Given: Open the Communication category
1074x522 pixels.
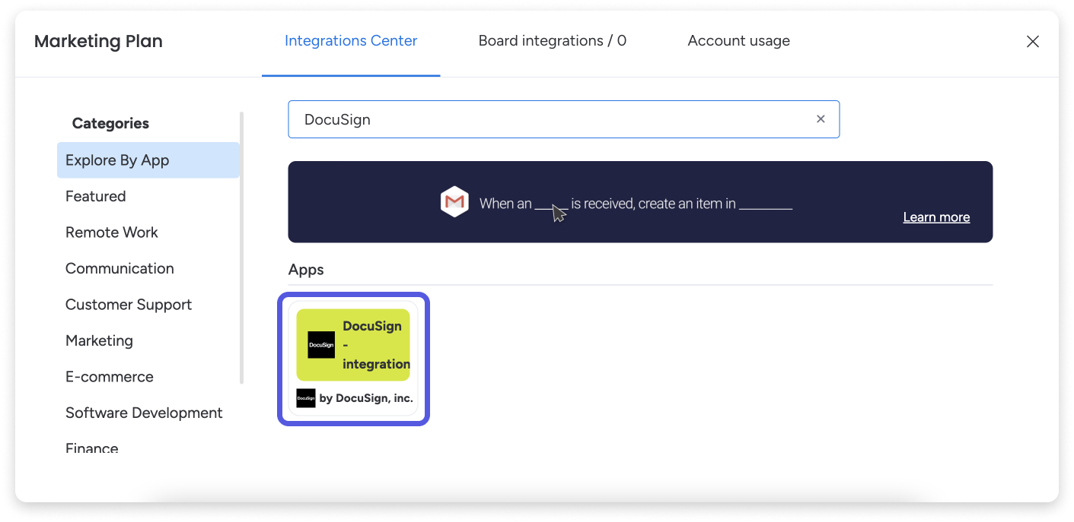Looking at the screenshot, I should (120, 268).
